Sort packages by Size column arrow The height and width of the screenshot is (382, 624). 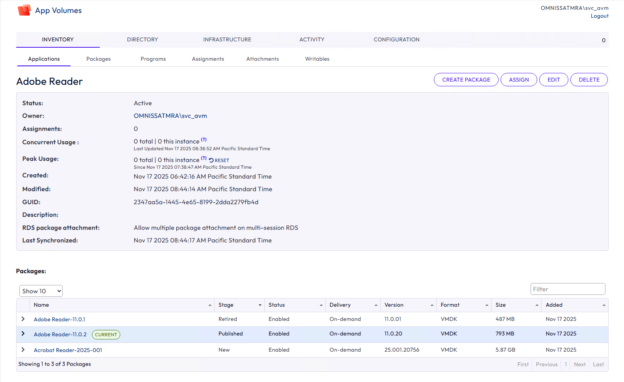[537, 306]
